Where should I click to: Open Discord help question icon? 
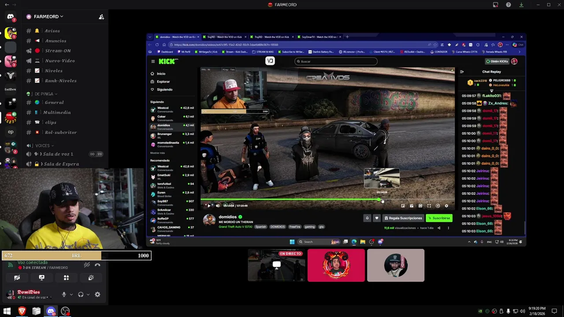(x=508, y=5)
